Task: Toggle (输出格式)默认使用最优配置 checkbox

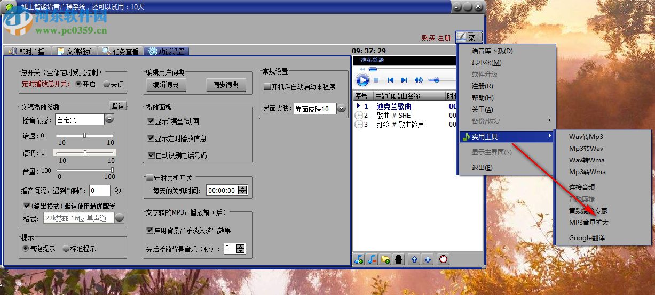Action: pos(27,206)
